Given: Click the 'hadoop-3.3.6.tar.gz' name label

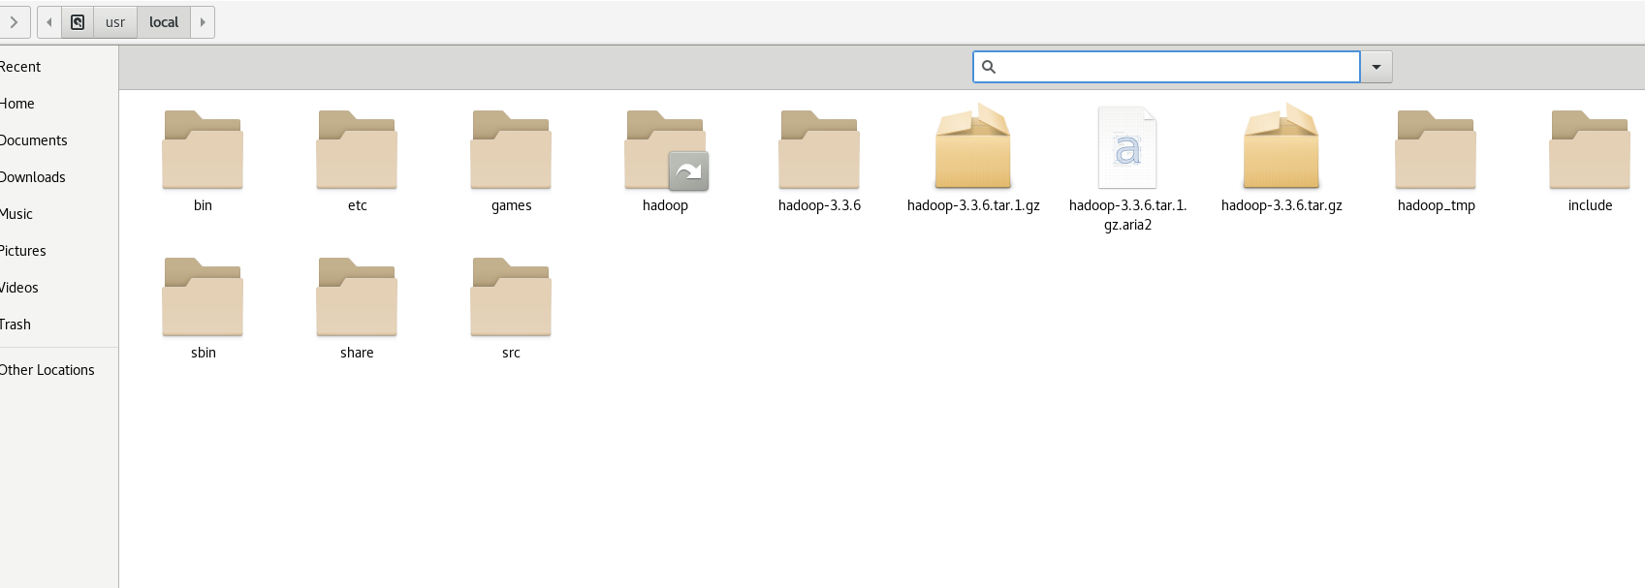Looking at the screenshot, I should [1281, 205].
